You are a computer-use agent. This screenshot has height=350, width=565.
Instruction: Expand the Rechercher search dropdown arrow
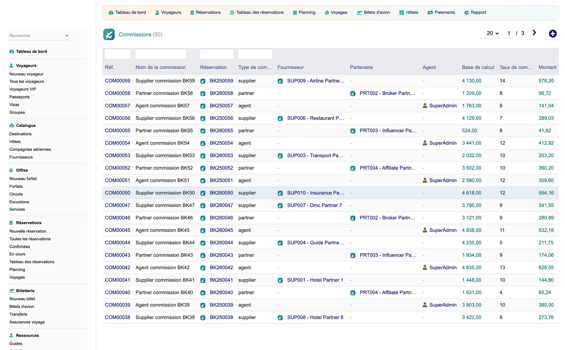(67, 36)
